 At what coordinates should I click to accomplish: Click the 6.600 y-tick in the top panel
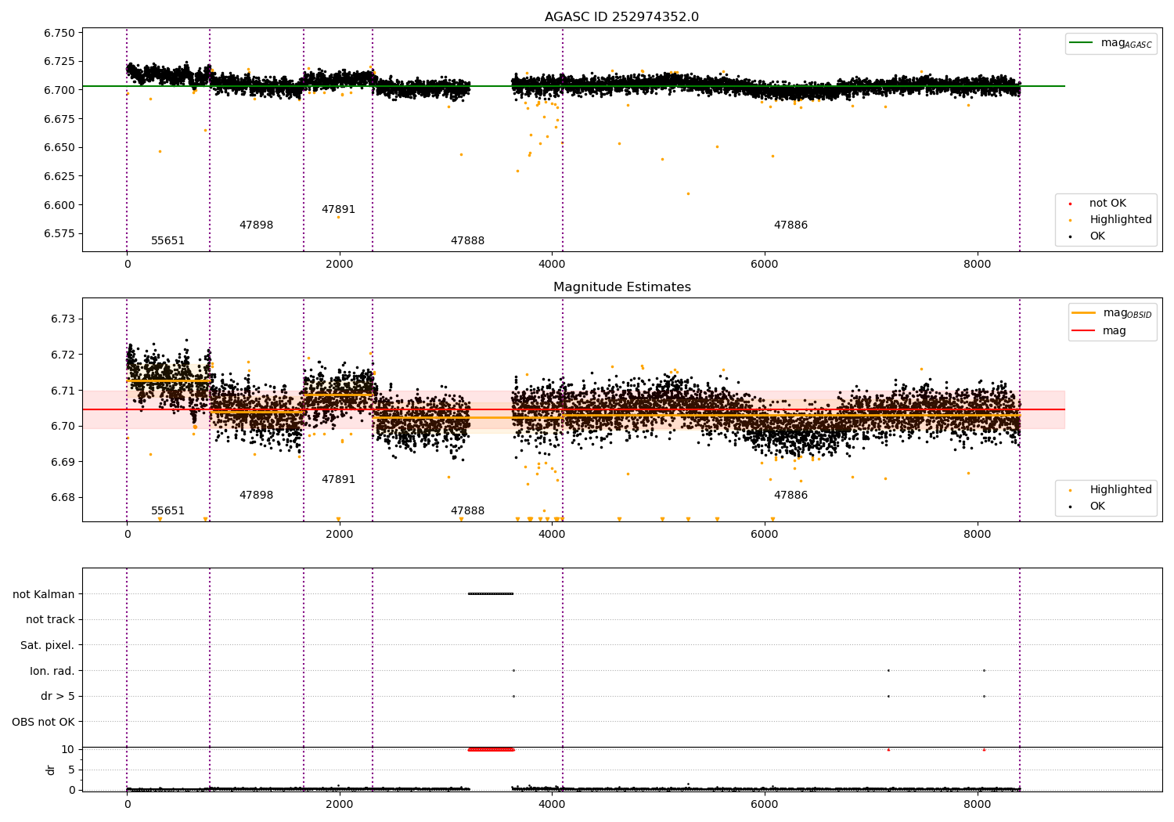tap(59, 205)
